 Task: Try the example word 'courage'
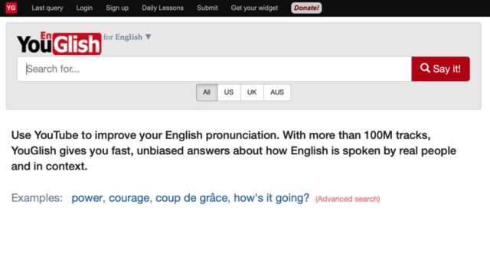(129, 198)
